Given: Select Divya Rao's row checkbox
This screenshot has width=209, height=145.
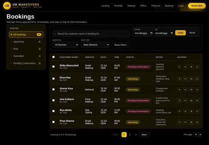Looking at the screenshot, I should 54,79.
